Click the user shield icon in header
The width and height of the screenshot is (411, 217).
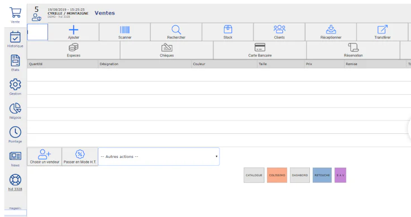(x=36, y=17)
